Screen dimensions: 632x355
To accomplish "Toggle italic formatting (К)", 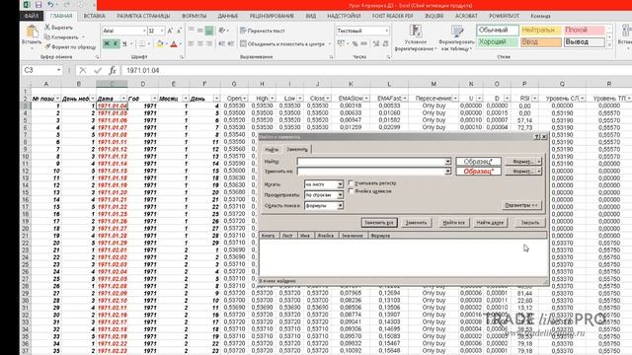I will coord(116,43).
